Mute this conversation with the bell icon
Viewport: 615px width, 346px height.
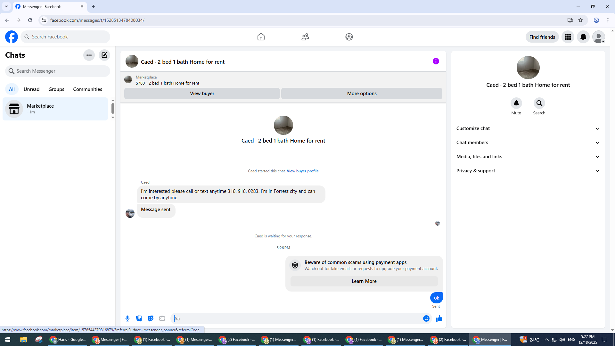pyautogui.click(x=516, y=103)
